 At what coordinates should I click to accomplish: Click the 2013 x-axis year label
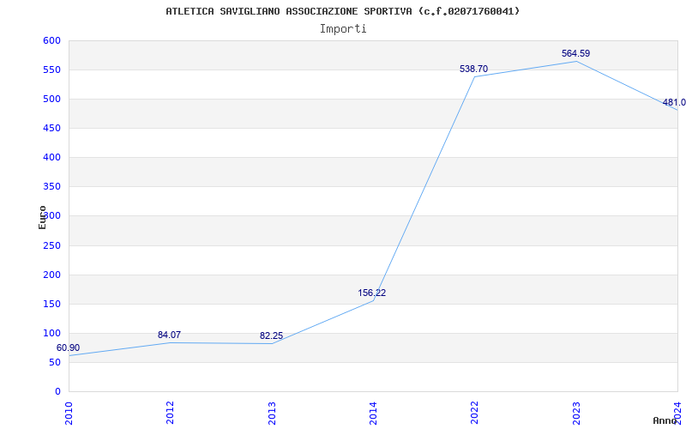pos(272,413)
